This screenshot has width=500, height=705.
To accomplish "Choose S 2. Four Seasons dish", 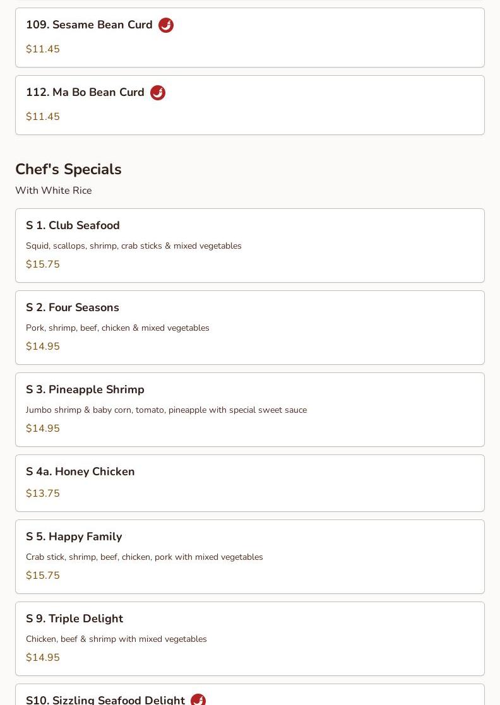I will pos(250,328).
